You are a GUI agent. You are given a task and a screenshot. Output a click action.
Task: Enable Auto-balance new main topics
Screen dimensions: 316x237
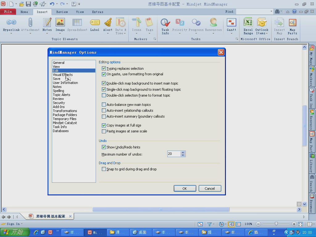click(104, 104)
